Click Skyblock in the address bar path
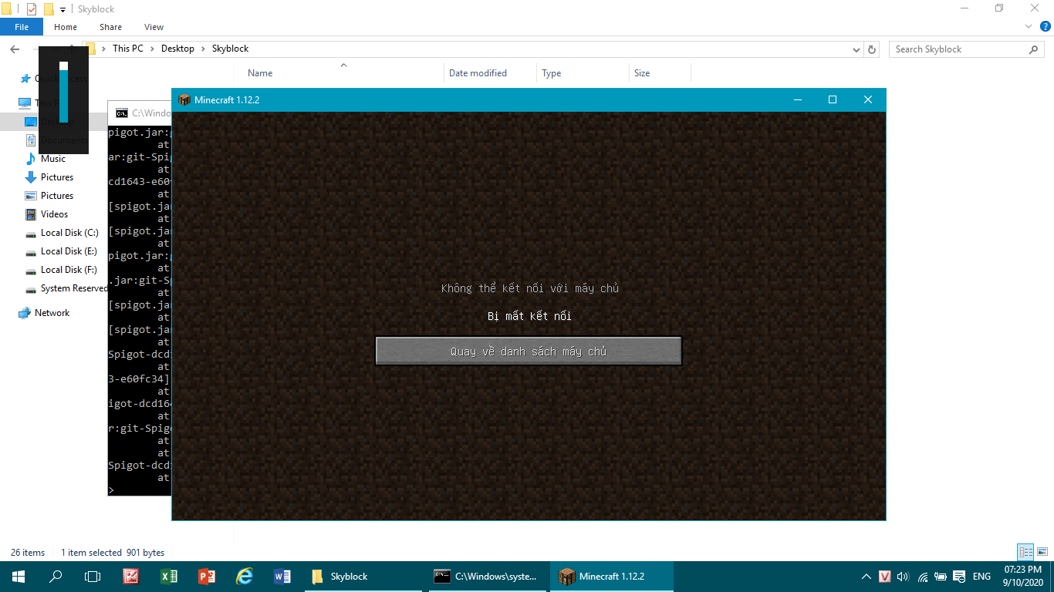The height and width of the screenshot is (592, 1054). (230, 49)
